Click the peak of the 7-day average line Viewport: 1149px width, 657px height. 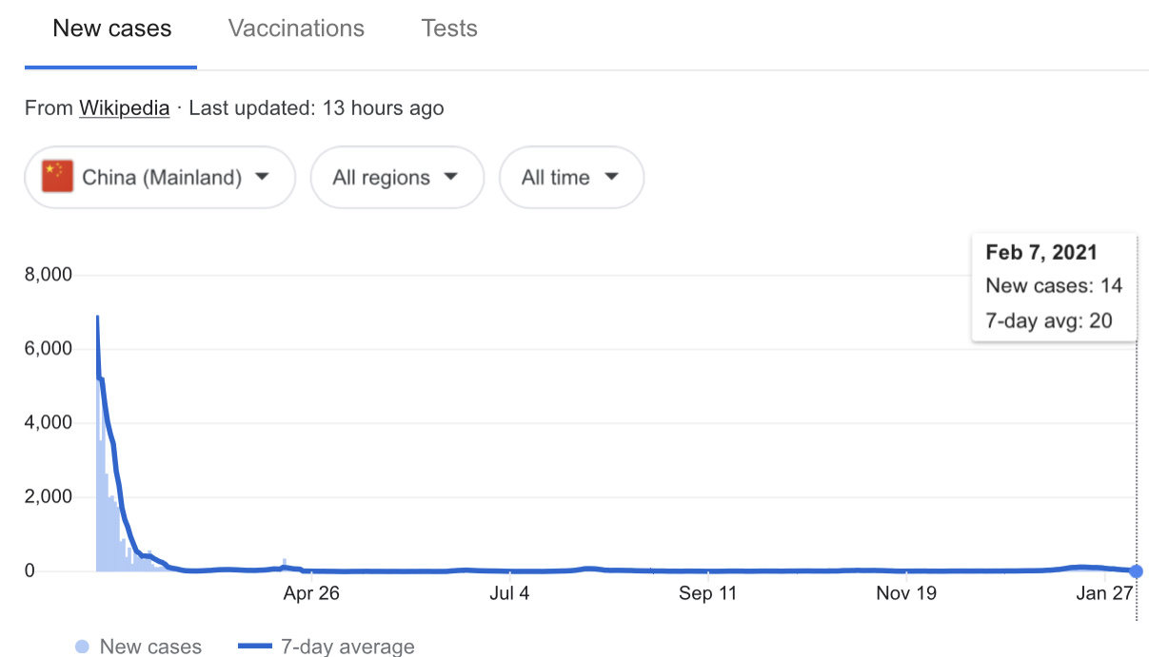coord(97,317)
